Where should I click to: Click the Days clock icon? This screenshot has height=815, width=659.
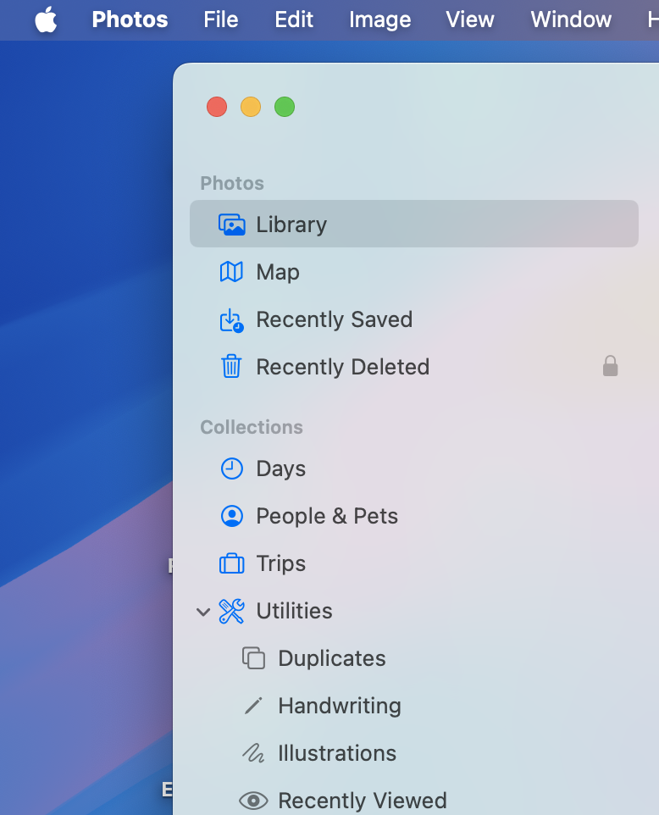pyautogui.click(x=231, y=468)
